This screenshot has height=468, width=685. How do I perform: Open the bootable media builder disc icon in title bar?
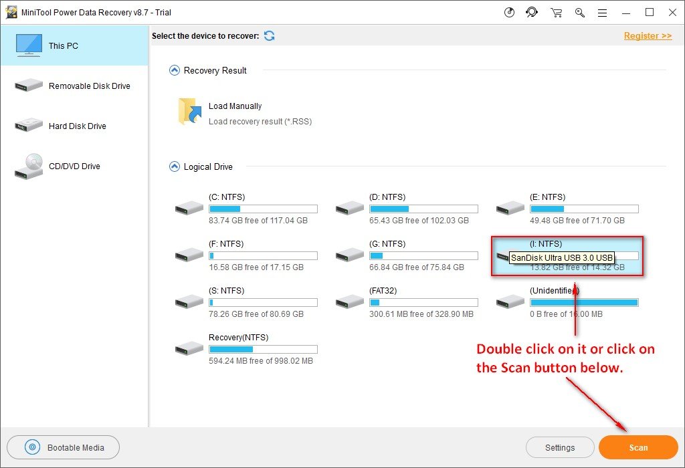(509, 12)
